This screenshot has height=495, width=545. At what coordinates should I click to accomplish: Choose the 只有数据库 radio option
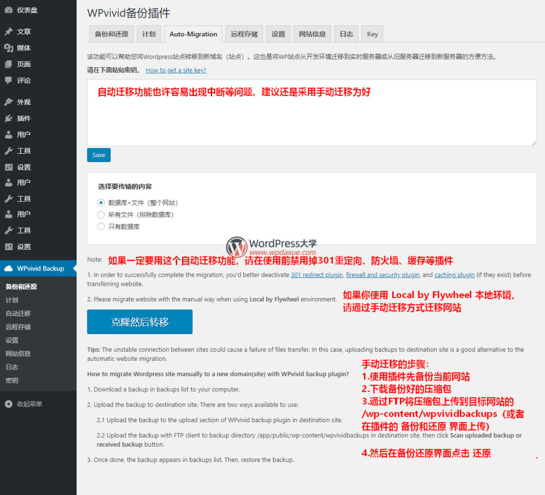click(x=101, y=226)
